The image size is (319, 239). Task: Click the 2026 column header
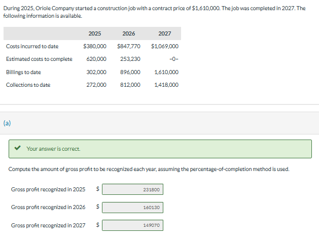click(x=129, y=33)
